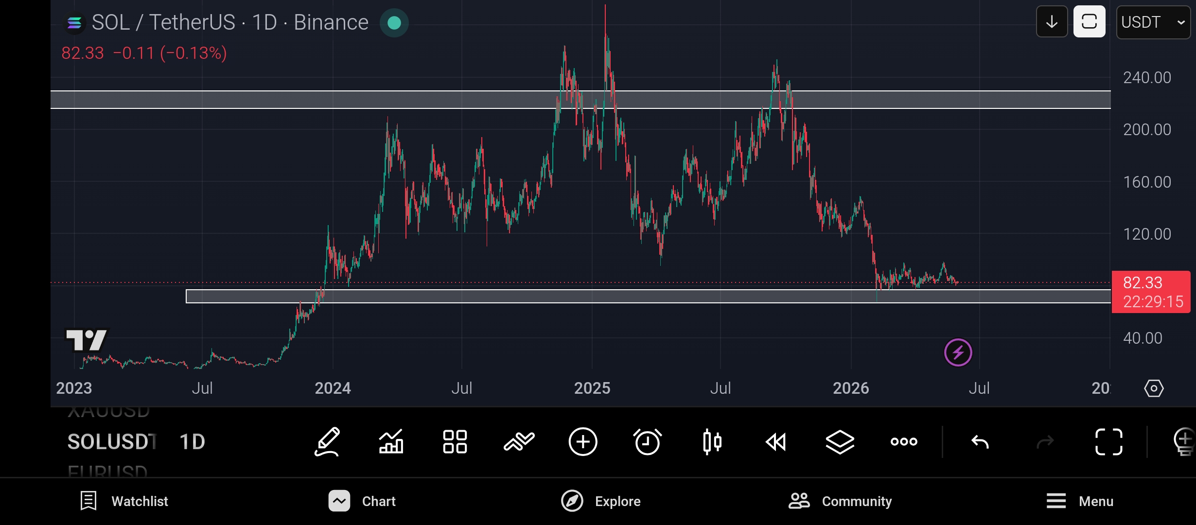The image size is (1196, 525).
Task: Open the drawing tools pencil icon
Action: (x=327, y=442)
